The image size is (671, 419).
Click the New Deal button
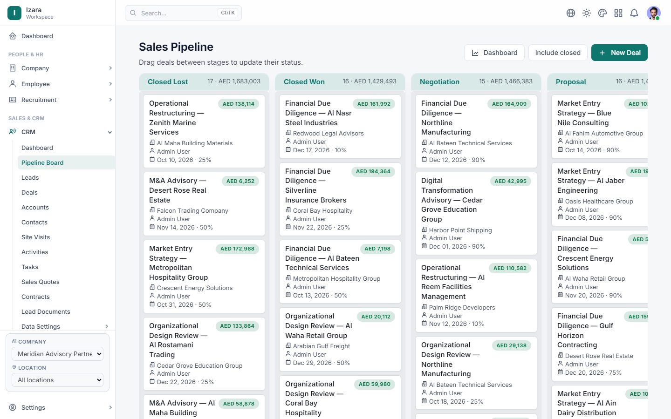click(619, 53)
